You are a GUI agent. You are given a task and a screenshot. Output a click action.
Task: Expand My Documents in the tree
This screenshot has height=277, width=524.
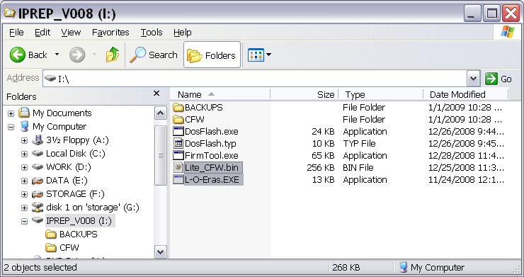click(x=11, y=114)
